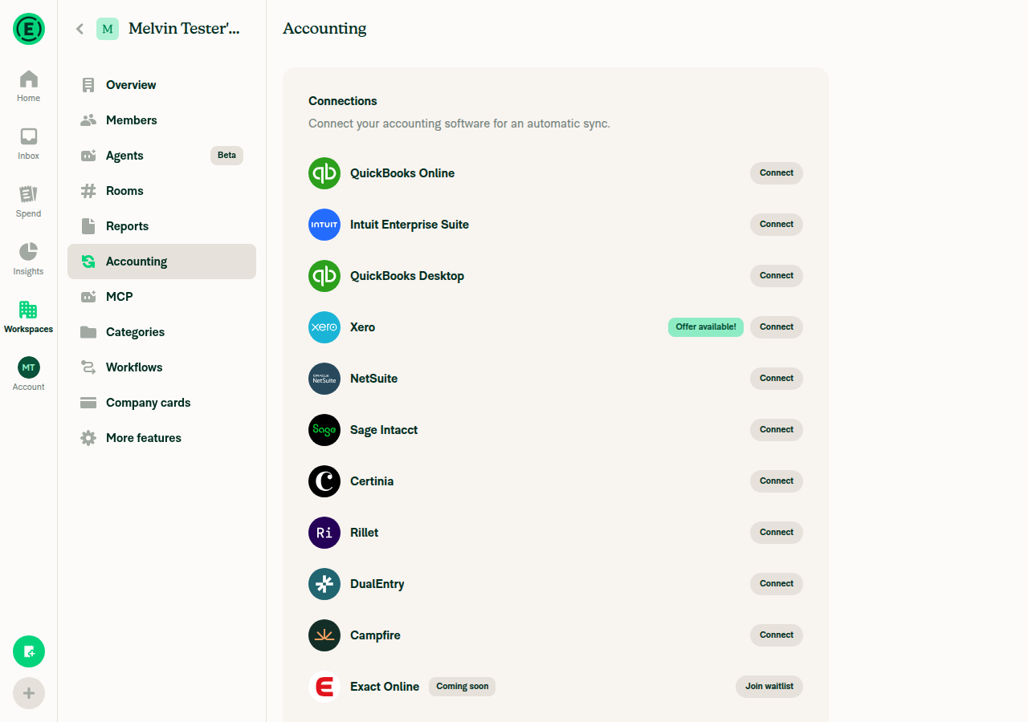Open the Reports menu item
The width and height of the screenshot is (1028, 722).
161,226
